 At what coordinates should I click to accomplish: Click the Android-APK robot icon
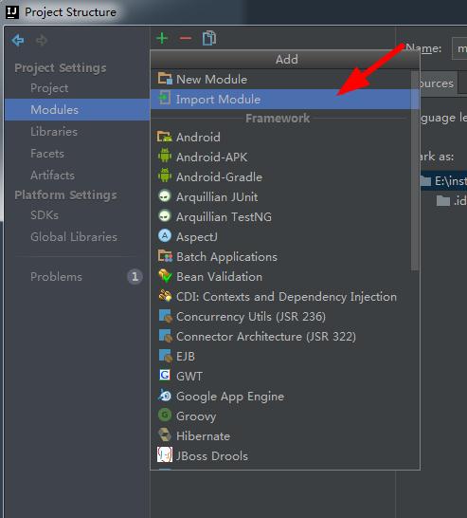(165, 156)
